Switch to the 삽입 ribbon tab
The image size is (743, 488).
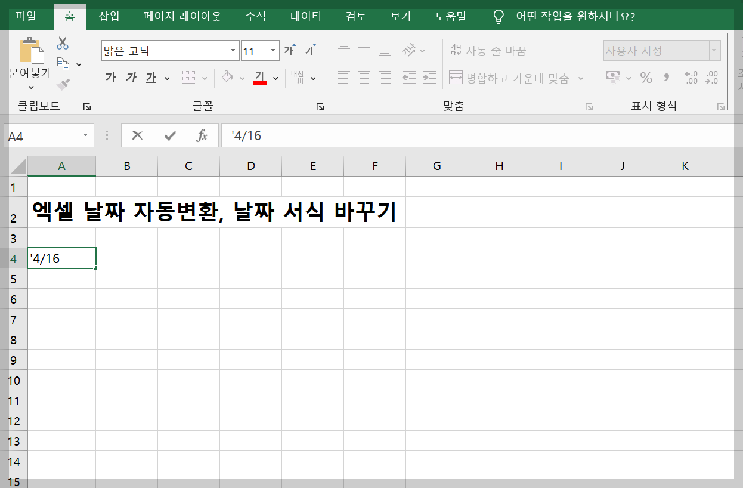[x=107, y=17]
